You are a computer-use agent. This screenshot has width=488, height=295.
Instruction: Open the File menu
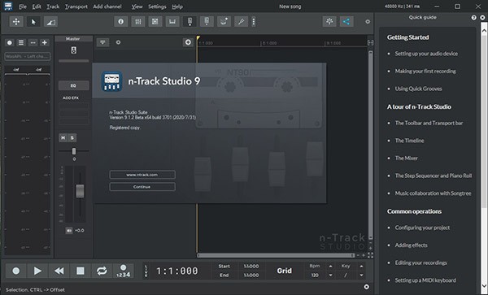[x=23, y=7]
